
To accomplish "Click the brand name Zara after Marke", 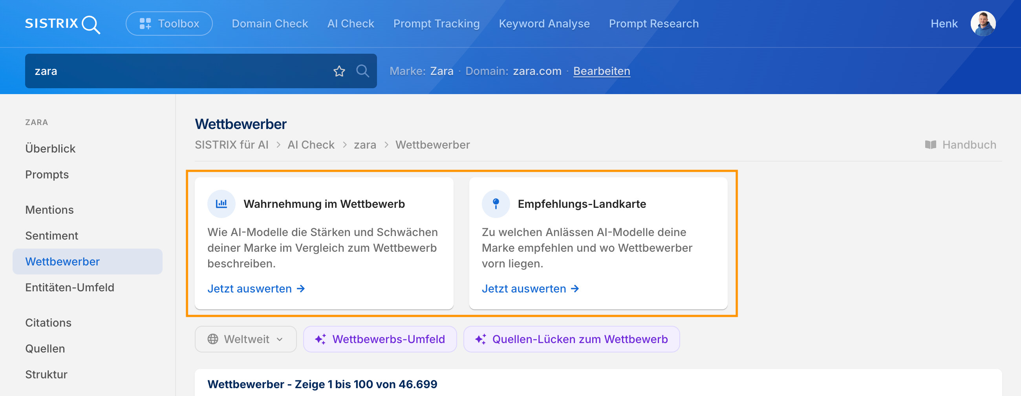I will 442,71.
